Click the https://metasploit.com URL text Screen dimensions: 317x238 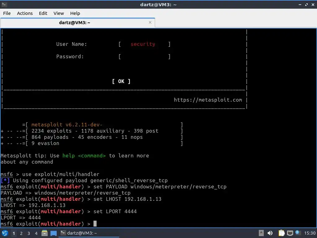click(x=208, y=100)
